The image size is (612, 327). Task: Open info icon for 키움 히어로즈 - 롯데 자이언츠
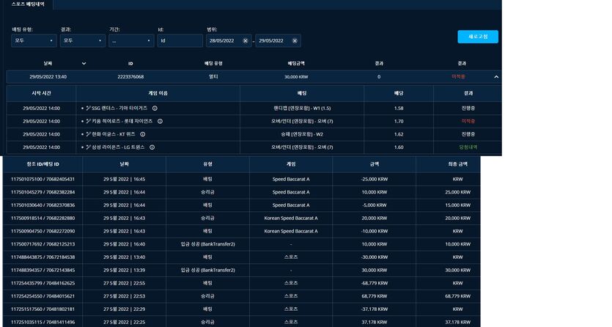(x=160, y=122)
